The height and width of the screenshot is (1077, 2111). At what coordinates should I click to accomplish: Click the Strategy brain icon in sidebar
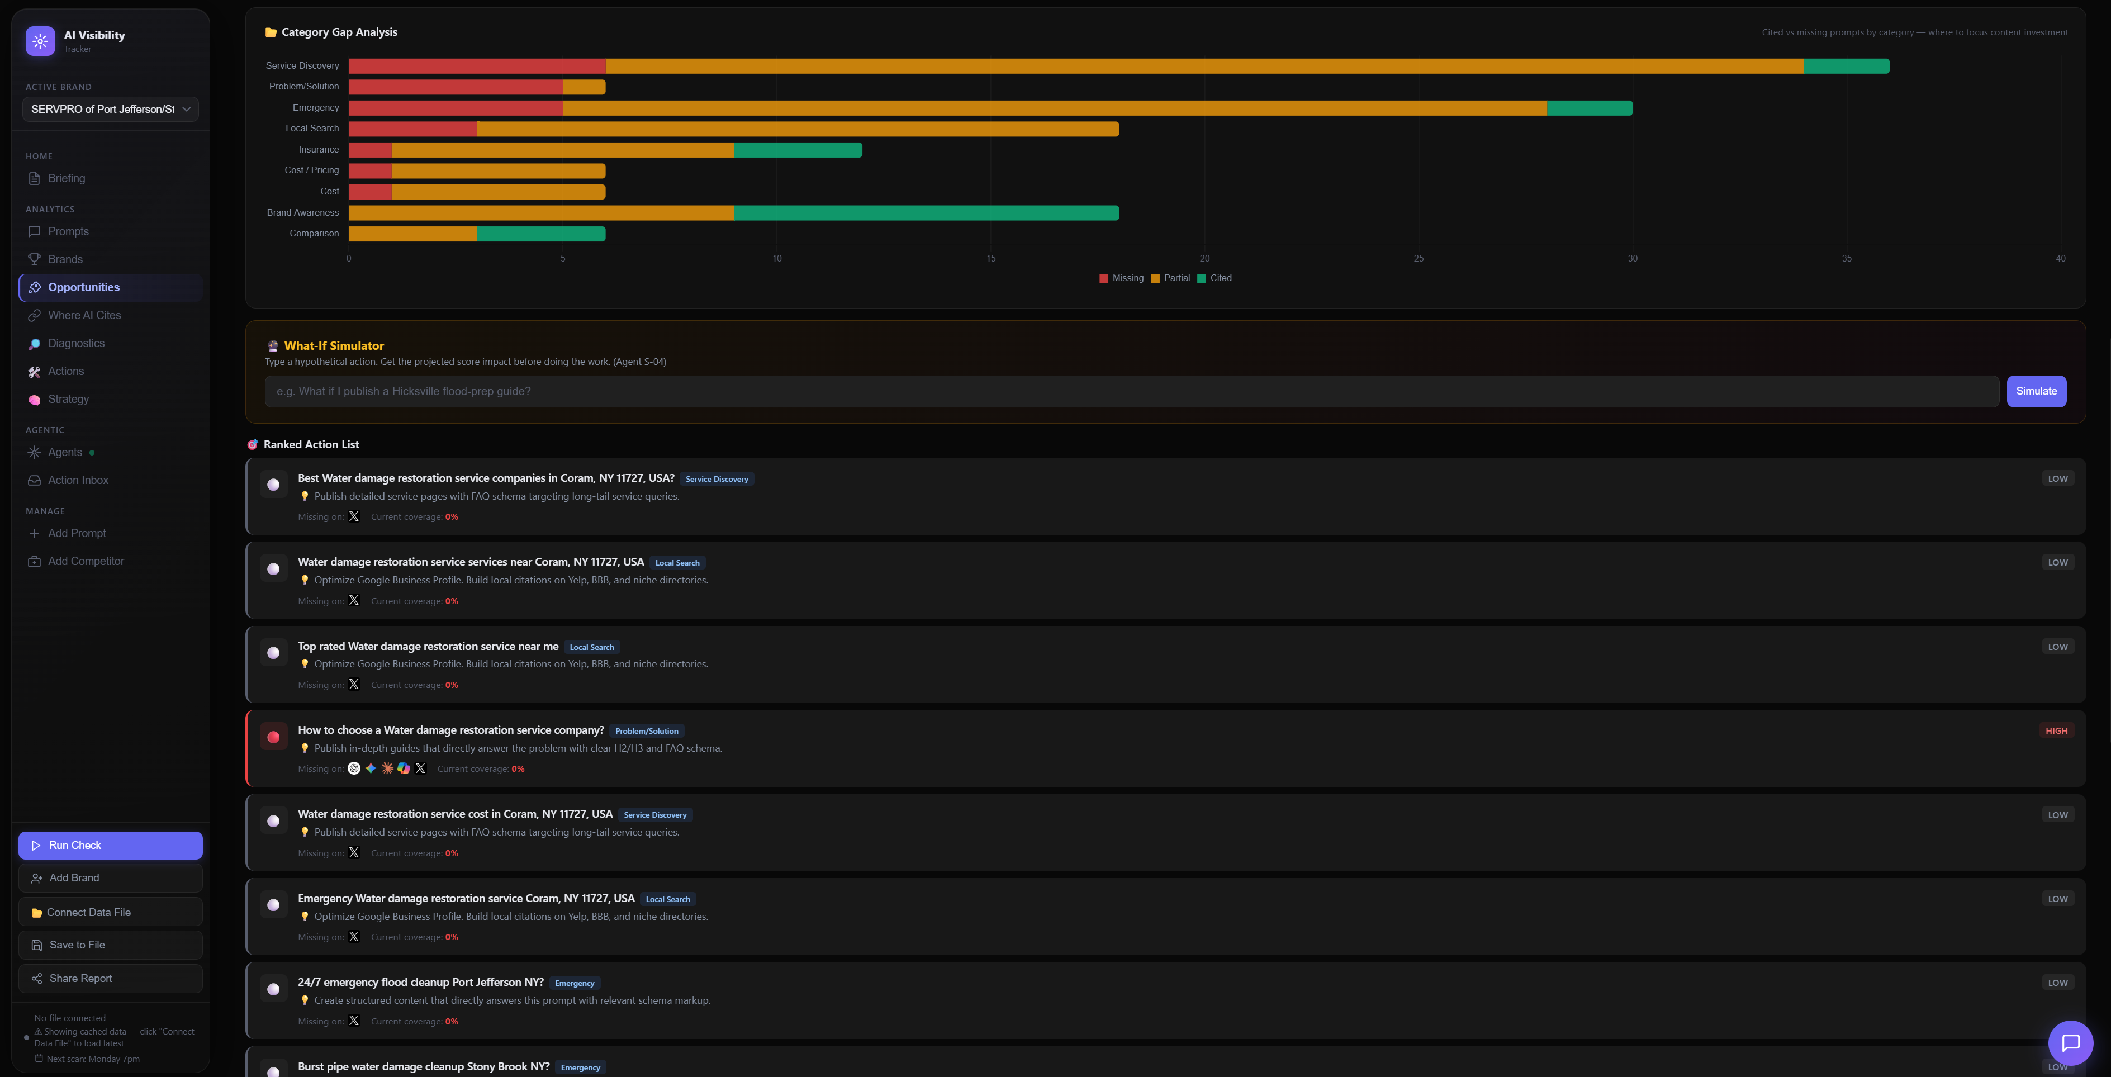click(x=35, y=399)
